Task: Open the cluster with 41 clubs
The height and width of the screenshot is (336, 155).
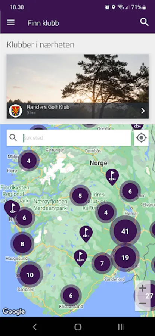Action: tap(125, 231)
